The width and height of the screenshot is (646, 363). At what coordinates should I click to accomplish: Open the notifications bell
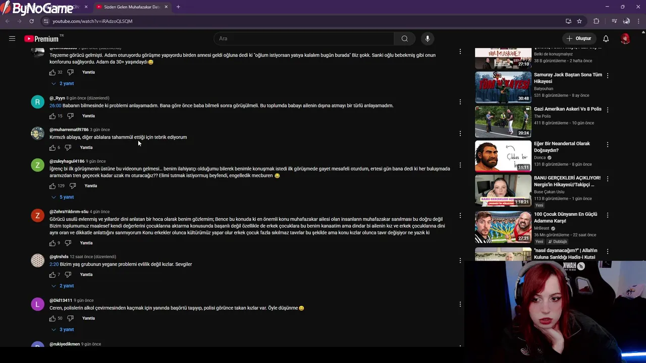coord(606,38)
